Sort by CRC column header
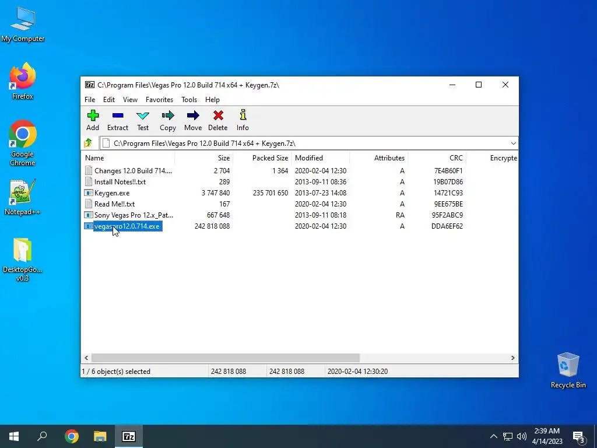This screenshot has height=448, width=597. pyautogui.click(x=437, y=157)
